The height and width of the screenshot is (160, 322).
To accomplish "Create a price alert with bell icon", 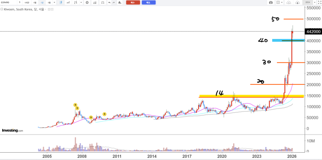I will 120,3.
